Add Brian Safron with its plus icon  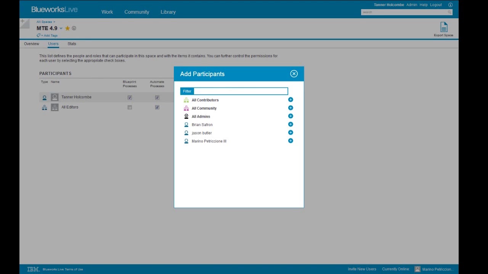[x=291, y=124]
